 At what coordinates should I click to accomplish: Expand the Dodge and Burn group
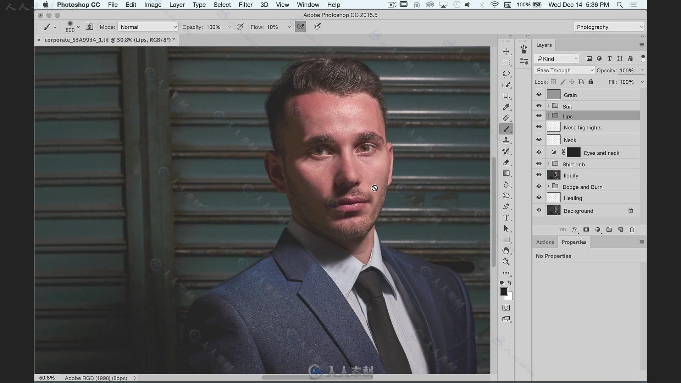tap(548, 186)
